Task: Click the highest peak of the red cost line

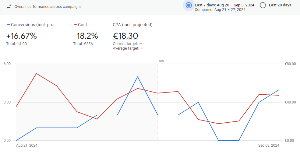Action: pyautogui.click(x=36, y=73)
